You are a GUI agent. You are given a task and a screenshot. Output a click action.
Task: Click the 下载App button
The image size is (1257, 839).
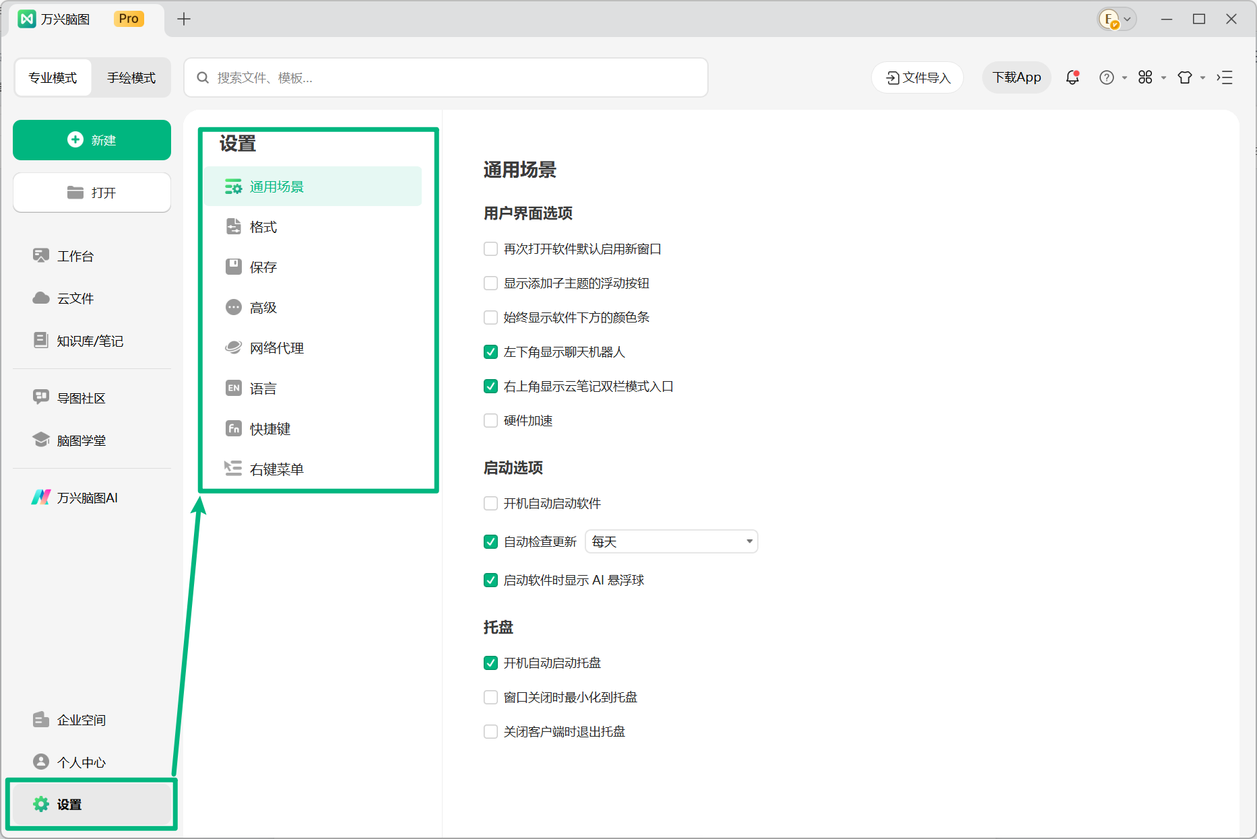[1017, 77]
